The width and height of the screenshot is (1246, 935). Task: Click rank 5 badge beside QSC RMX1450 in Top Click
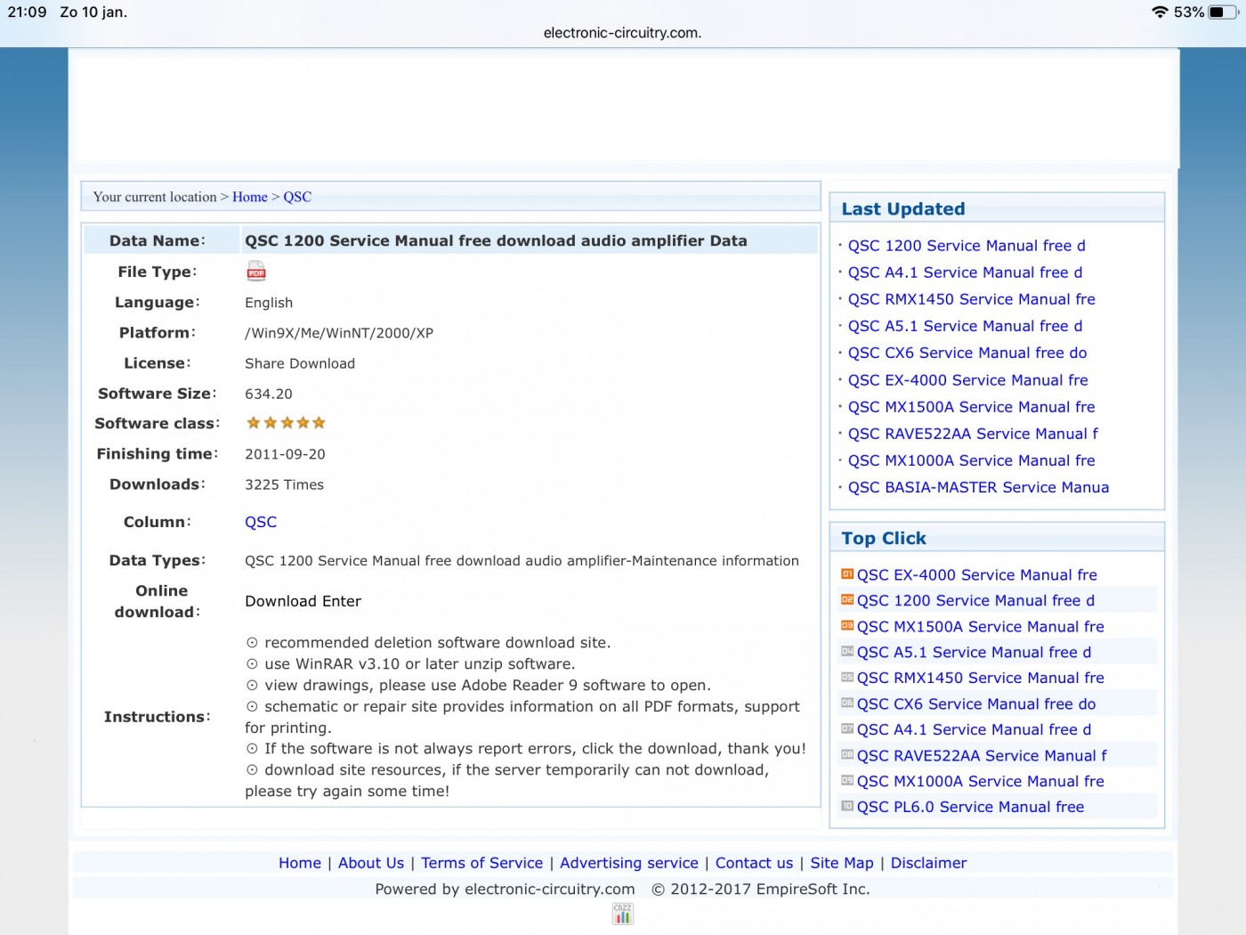click(x=847, y=678)
